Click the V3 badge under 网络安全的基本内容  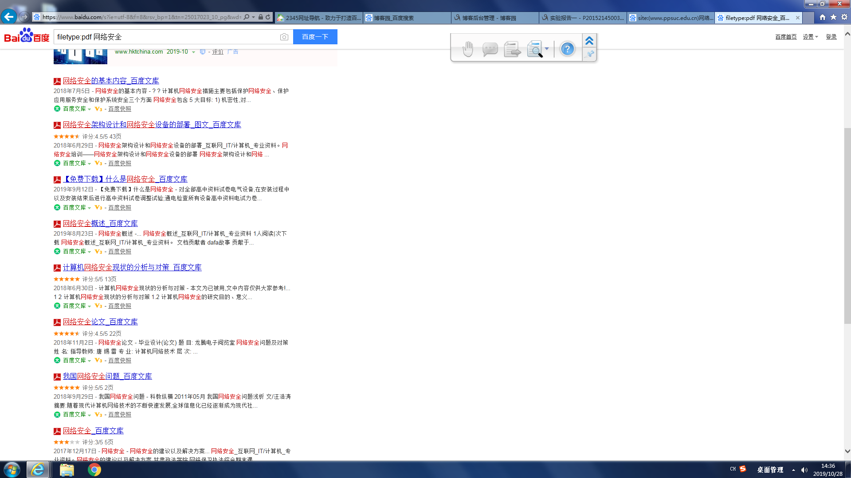(98, 109)
